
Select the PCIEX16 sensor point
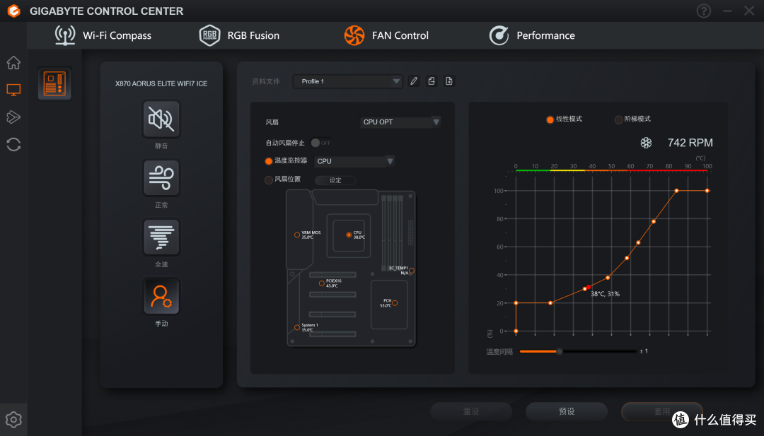click(x=322, y=283)
